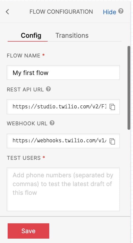133x243 pixels.
Task: Click the FLOW NAME field label
Action: tap(24, 56)
